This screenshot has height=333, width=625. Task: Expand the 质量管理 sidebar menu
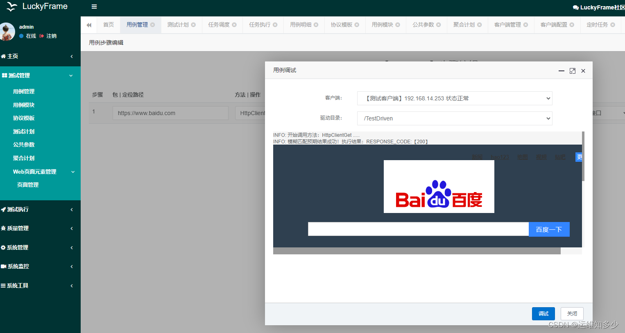click(x=40, y=228)
